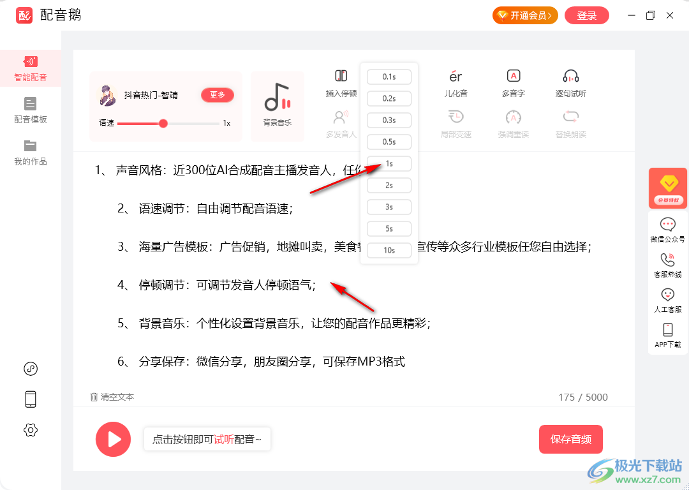Play the voice preview with red play button

click(x=113, y=439)
